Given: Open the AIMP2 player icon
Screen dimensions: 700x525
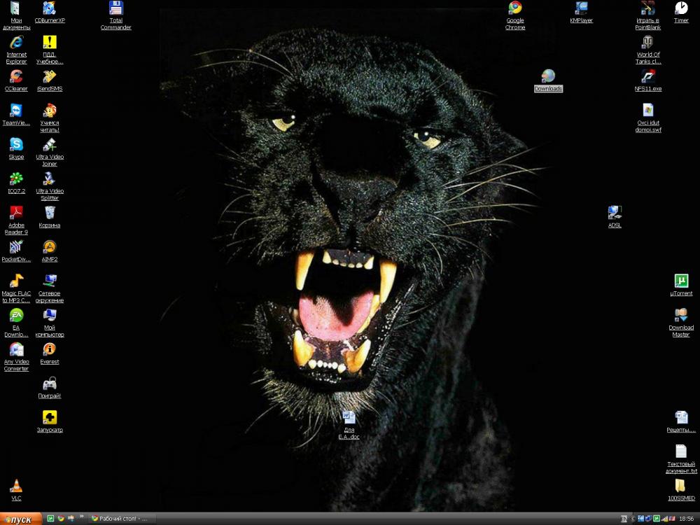Looking at the screenshot, I should pyautogui.click(x=50, y=247).
